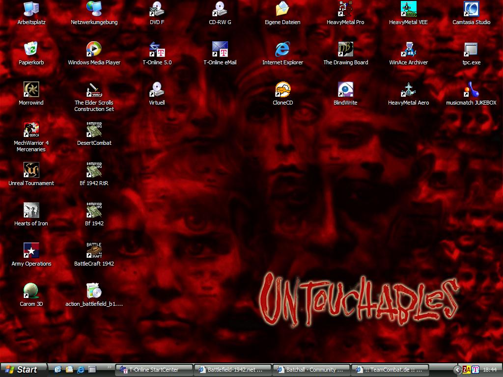Open Netzwerkumgebung on the desktop
This screenshot has width=503, height=377.
coord(94,13)
